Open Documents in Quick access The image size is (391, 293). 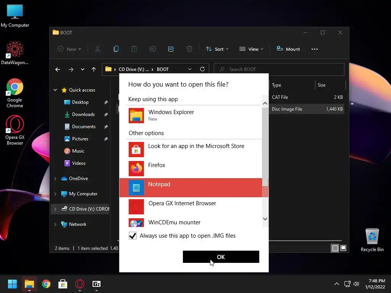(x=84, y=127)
